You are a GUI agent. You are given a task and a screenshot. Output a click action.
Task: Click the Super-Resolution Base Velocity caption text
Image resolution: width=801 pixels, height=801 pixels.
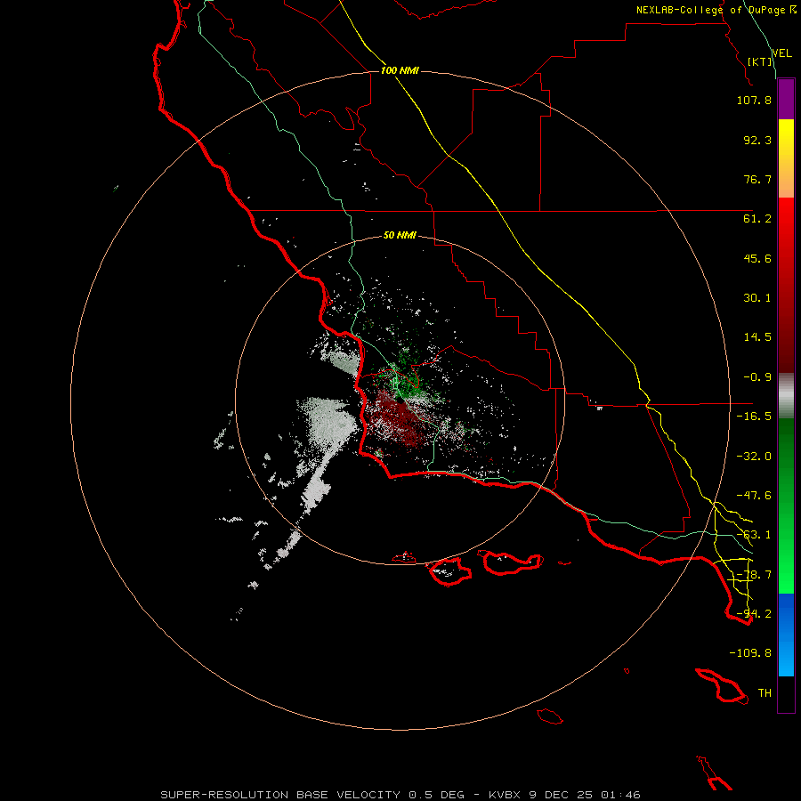pos(400,795)
